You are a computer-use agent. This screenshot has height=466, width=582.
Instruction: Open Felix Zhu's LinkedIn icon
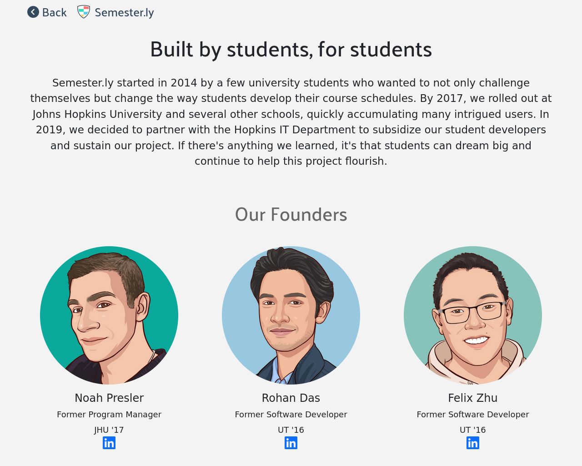pos(473,443)
